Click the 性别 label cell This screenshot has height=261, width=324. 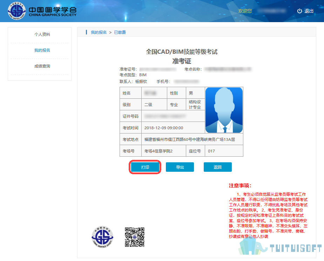coord(176,93)
